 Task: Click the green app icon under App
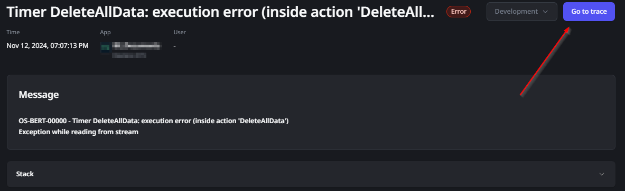[x=105, y=48]
